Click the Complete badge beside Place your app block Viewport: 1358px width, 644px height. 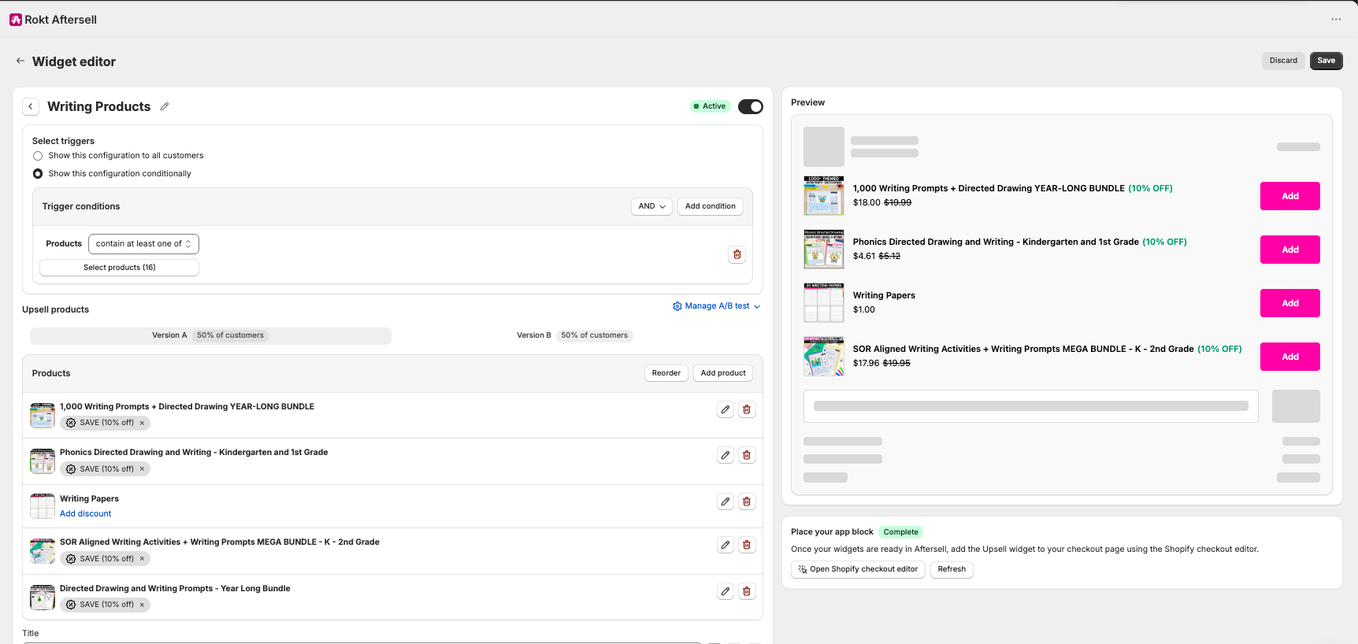click(x=900, y=532)
